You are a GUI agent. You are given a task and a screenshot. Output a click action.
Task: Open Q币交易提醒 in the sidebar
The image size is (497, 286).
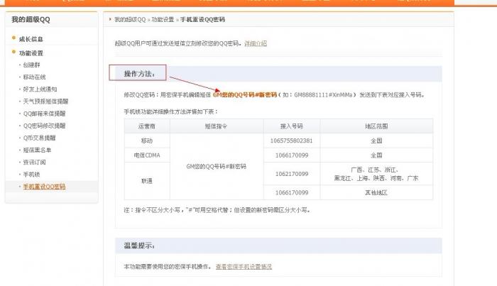(39, 138)
